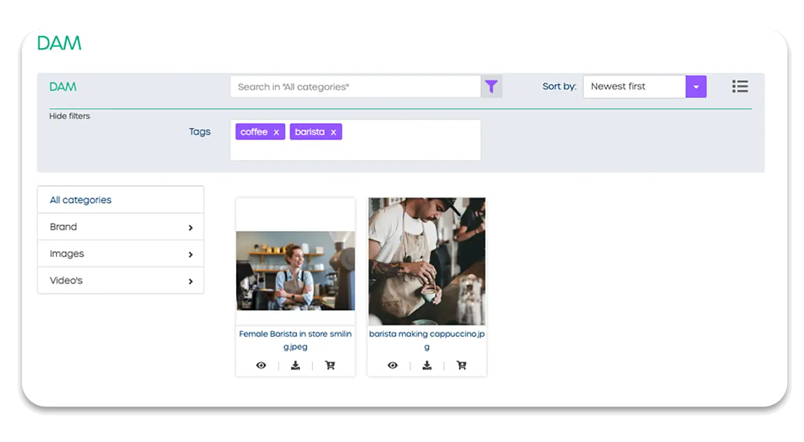The width and height of the screenshot is (804, 442).
Task: Open the Sort by dropdown arrow
Action: tap(696, 87)
